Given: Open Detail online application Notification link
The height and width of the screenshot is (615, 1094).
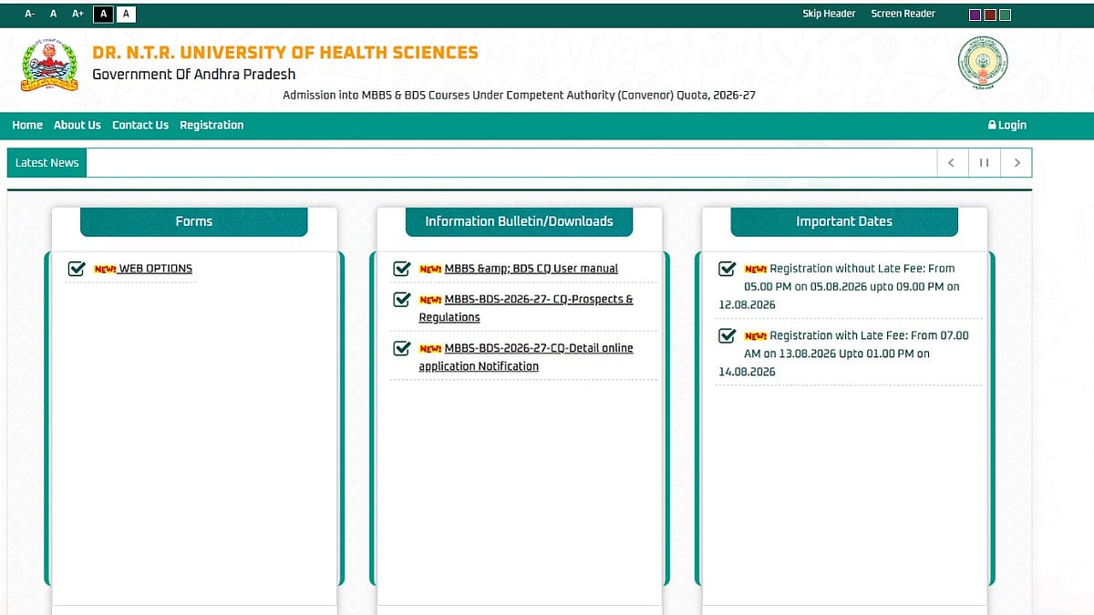Looking at the screenshot, I should 526,357.
